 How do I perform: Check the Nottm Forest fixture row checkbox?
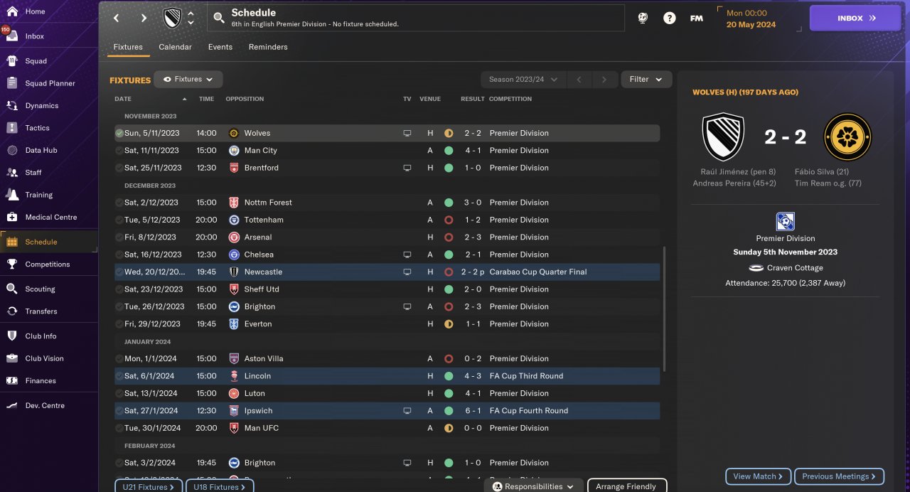tap(119, 203)
